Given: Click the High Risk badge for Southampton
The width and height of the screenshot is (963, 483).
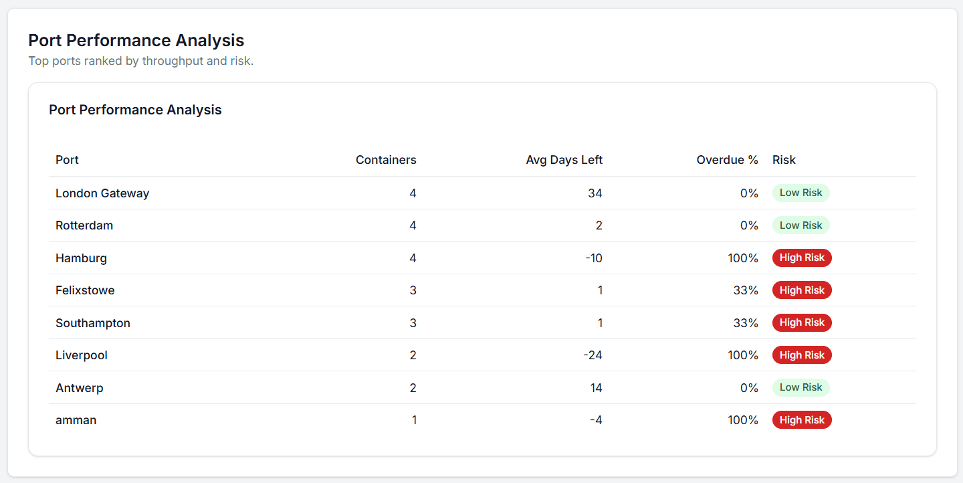Looking at the screenshot, I should coord(802,322).
